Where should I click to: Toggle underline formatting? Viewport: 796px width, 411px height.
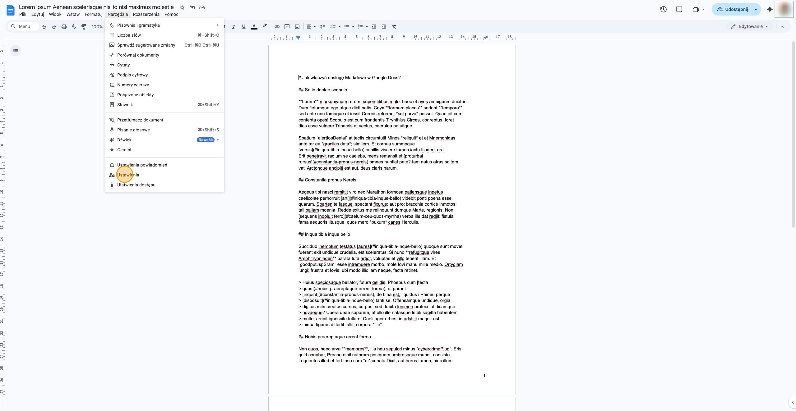244,27
